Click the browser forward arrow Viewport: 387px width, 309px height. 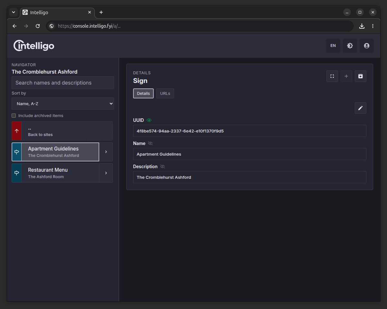click(26, 26)
